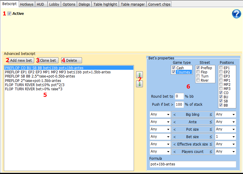Open the minimum Bet size dropdown
This screenshot has height=174, width=243.
pyautogui.click(x=160, y=137)
